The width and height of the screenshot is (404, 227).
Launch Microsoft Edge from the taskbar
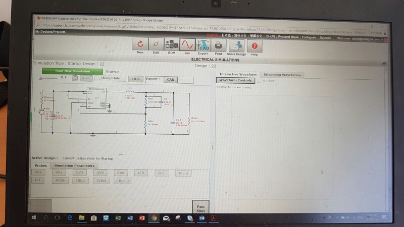[x=70, y=218]
